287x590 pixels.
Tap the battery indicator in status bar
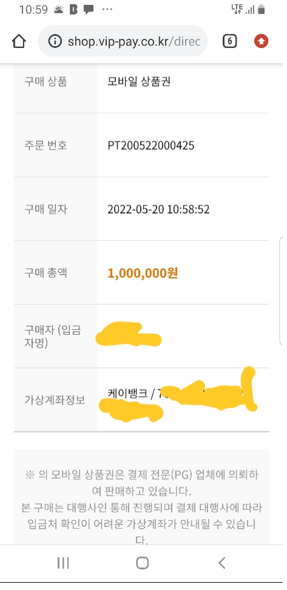(262, 9)
